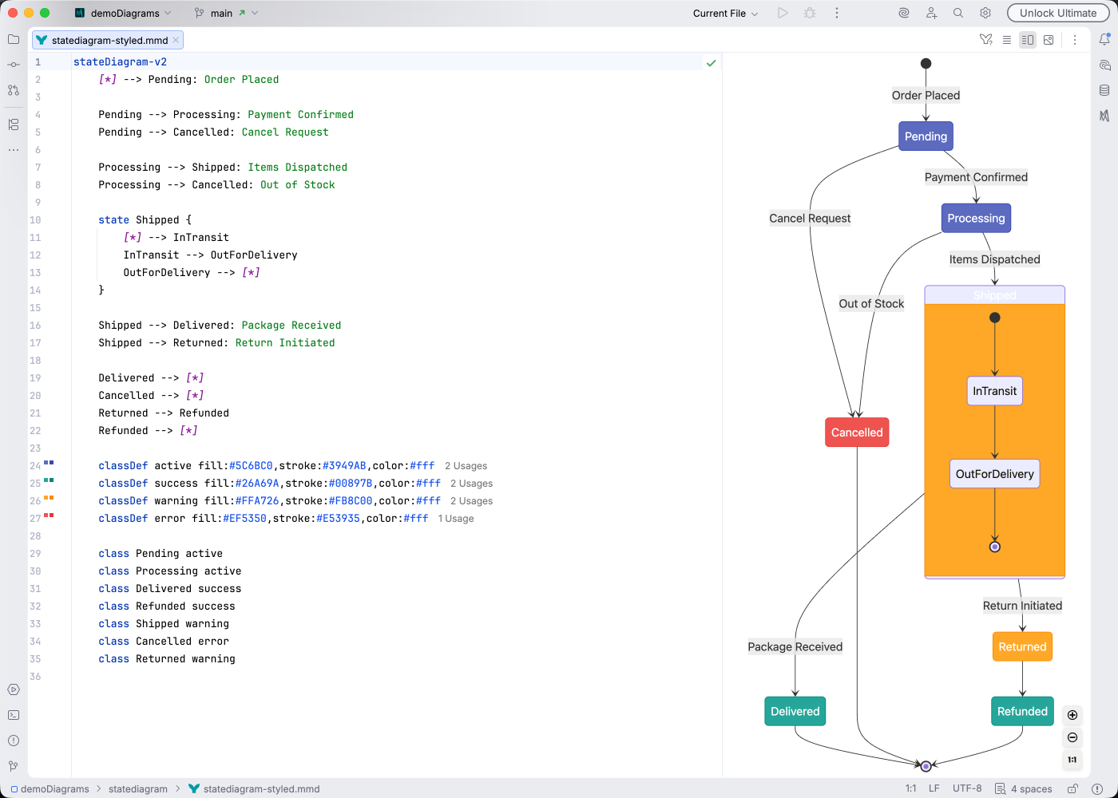Switch preview to image-only mode icon
The width and height of the screenshot is (1118, 798).
1049,39
